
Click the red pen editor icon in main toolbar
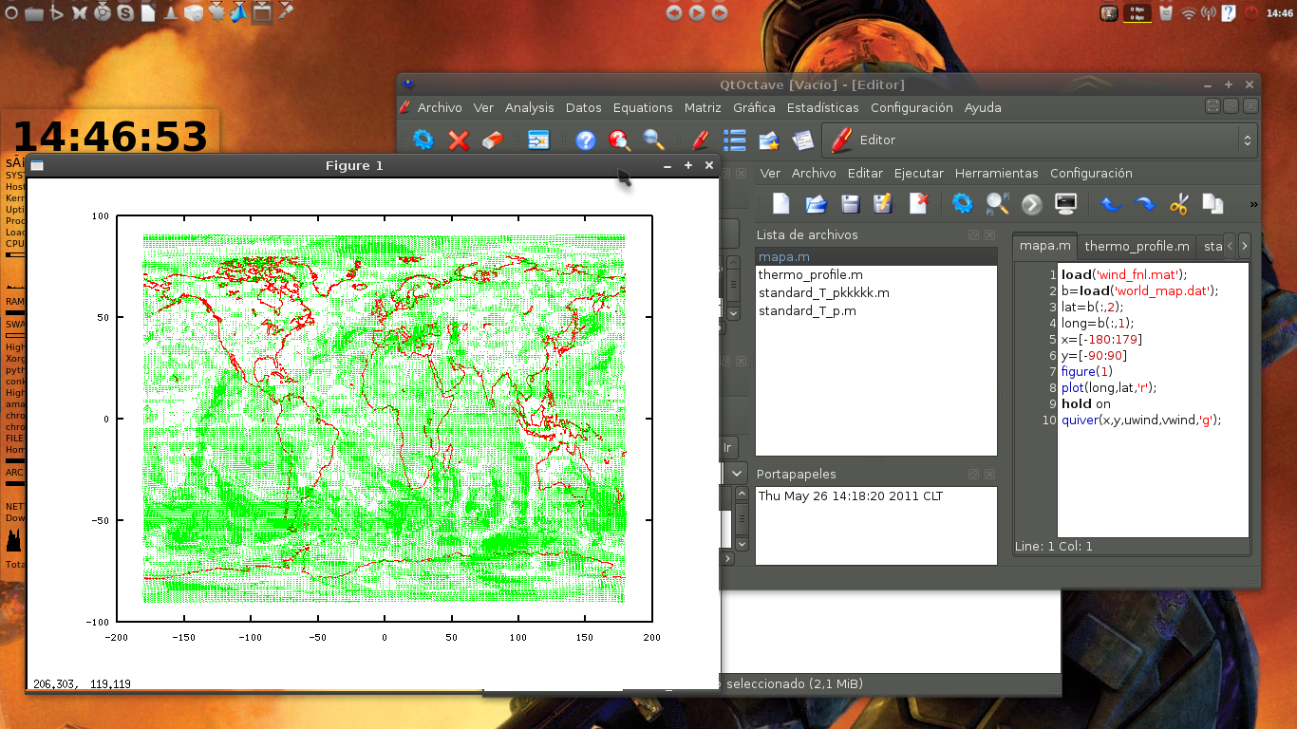(x=700, y=140)
